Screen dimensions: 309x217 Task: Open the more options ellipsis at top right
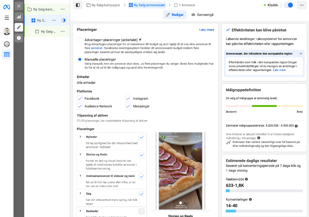pos(302,5)
